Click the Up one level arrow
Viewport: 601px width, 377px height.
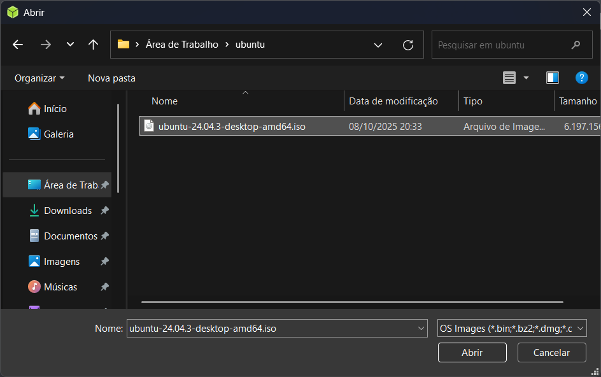[x=93, y=45]
